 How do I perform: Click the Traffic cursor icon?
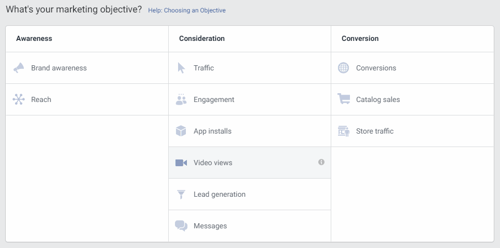tap(181, 68)
